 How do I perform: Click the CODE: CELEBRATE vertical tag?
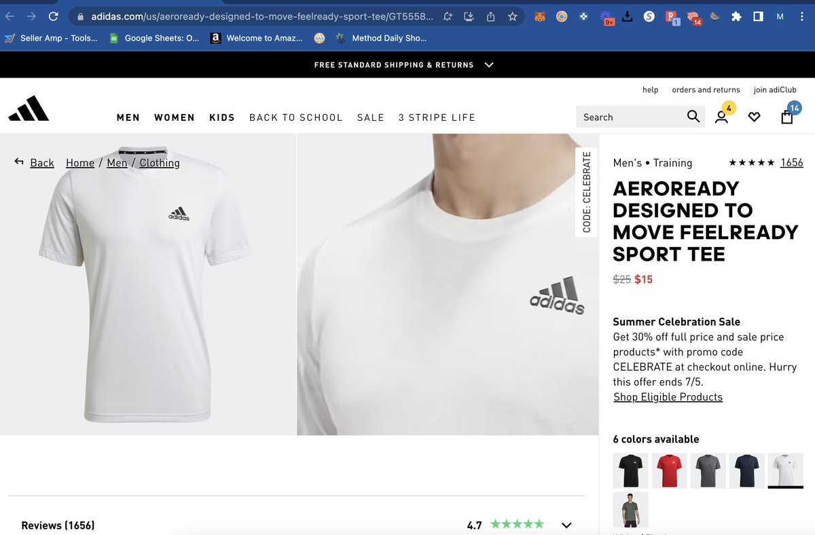tap(587, 192)
